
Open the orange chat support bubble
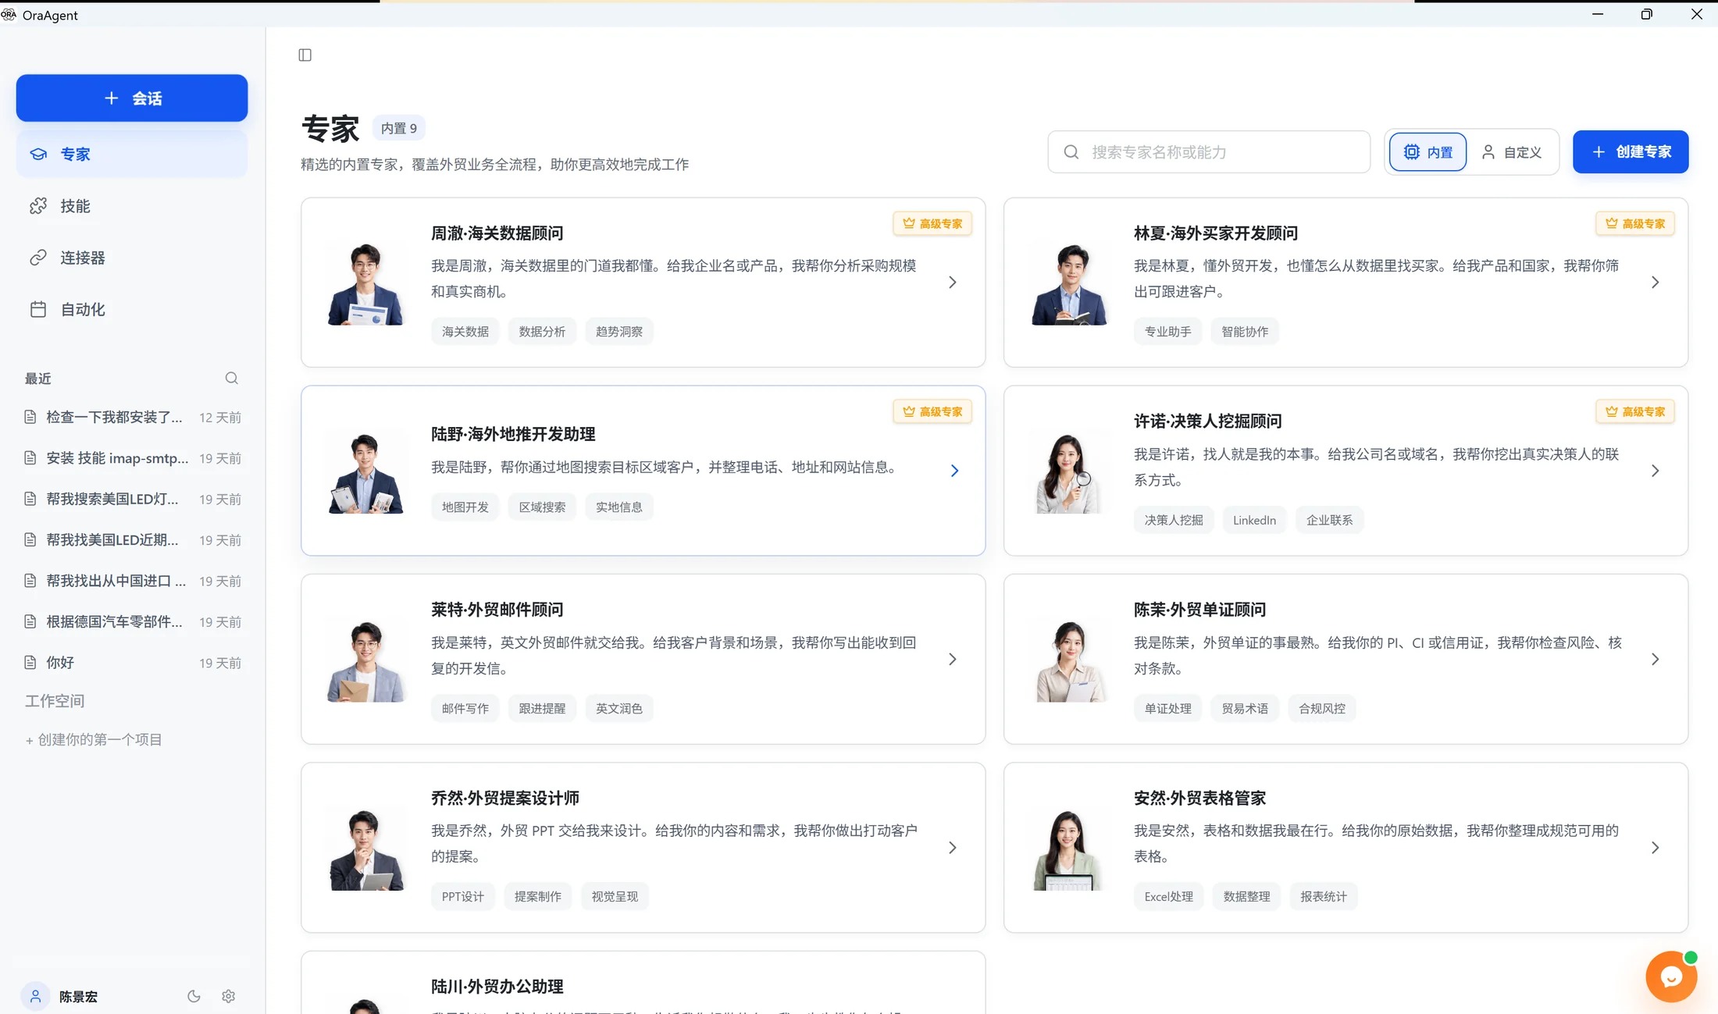pyautogui.click(x=1671, y=977)
